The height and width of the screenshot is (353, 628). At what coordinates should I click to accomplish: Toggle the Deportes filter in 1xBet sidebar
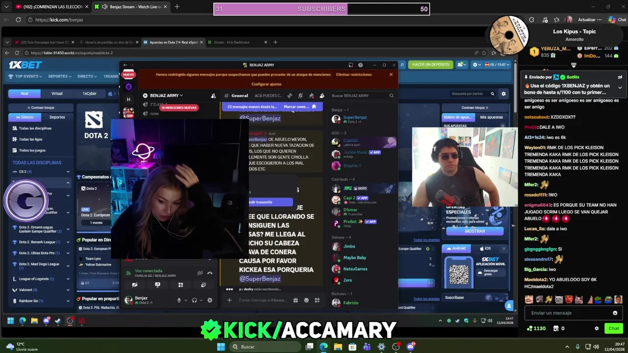[57, 117]
